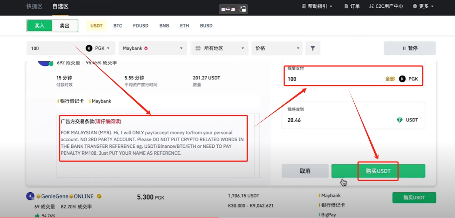Screen dimensions: 455x218
Task: Click the PGK coin icon in payment field
Action: [x=402, y=79]
